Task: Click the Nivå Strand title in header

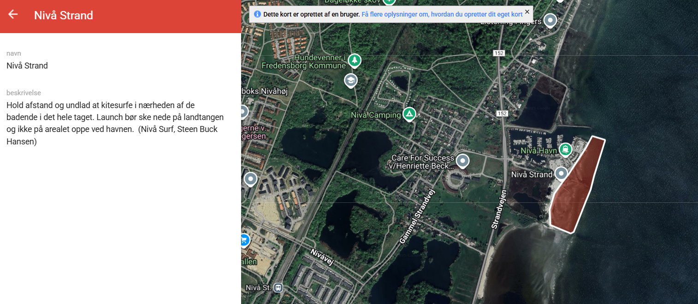Action: click(x=64, y=15)
